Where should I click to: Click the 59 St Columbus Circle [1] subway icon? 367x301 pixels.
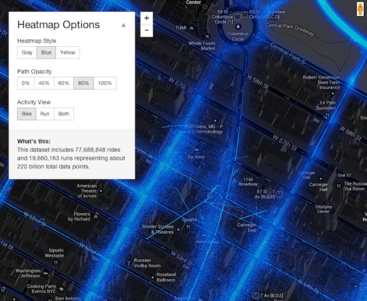(237, 17)
